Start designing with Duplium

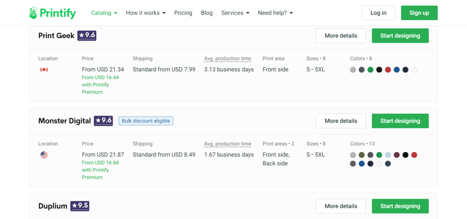[400, 206]
